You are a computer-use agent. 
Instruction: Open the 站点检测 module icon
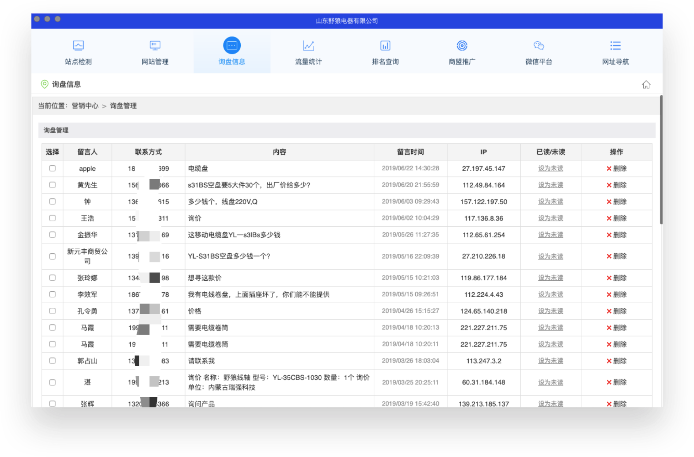coord(77,46)
